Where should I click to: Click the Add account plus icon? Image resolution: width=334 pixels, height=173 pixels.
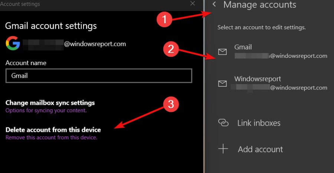tap(223, 149)
